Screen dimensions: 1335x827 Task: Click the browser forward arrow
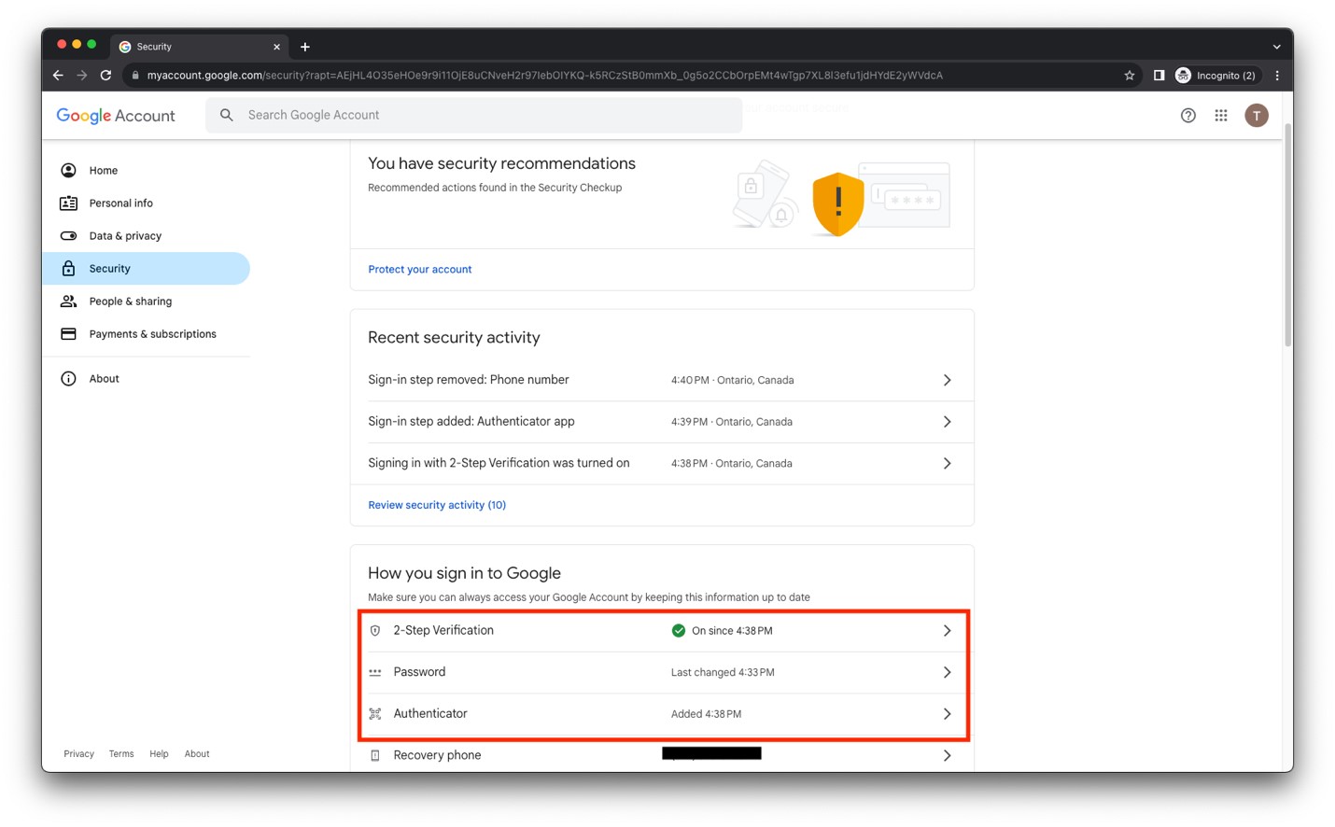coord(82,76)
